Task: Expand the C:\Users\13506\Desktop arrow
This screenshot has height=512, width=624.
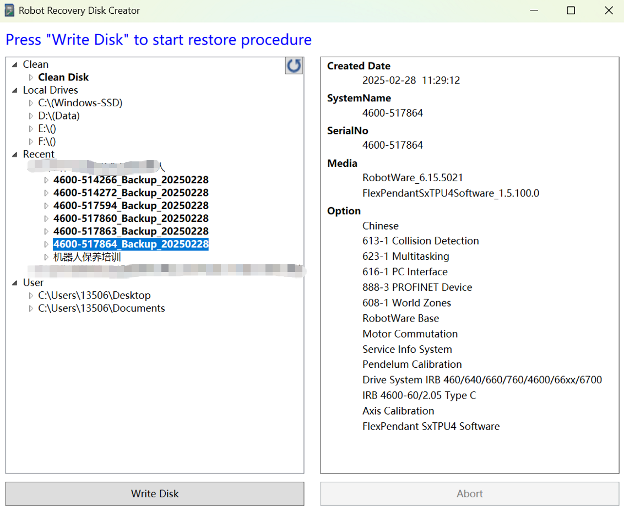Action: click(x=31, y=296)
